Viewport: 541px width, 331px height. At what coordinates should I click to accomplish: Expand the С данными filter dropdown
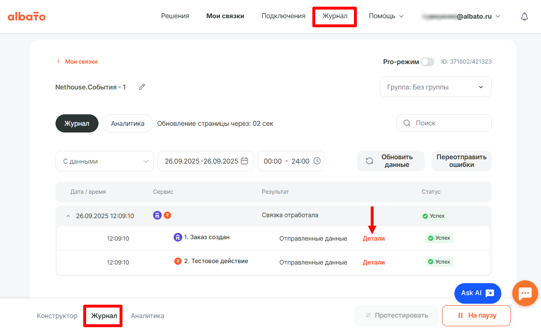click(x=105, y=161)
